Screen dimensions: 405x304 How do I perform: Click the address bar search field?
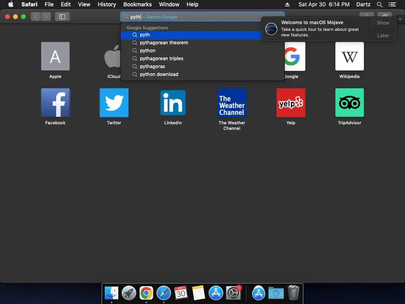pos(202,17)
